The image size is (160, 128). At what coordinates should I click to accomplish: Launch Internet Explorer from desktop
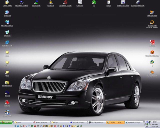7,42
